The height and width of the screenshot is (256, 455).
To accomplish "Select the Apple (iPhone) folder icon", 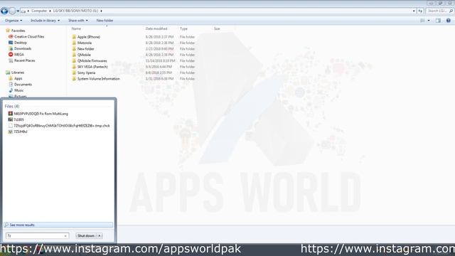I will click(74, 37).
